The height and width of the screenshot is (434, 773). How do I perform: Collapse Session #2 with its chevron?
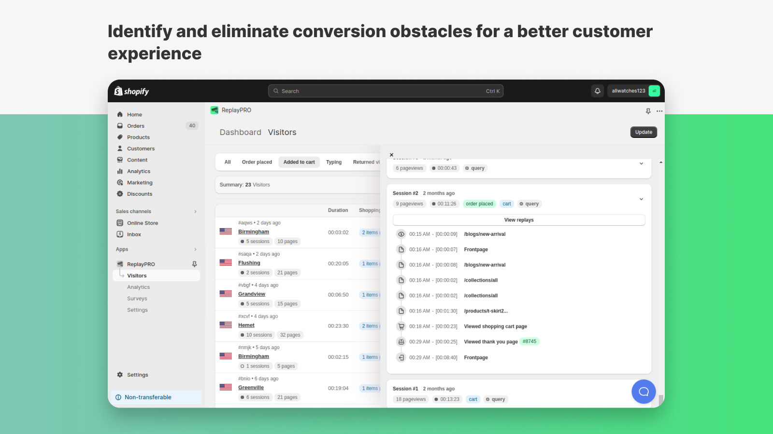641,199
